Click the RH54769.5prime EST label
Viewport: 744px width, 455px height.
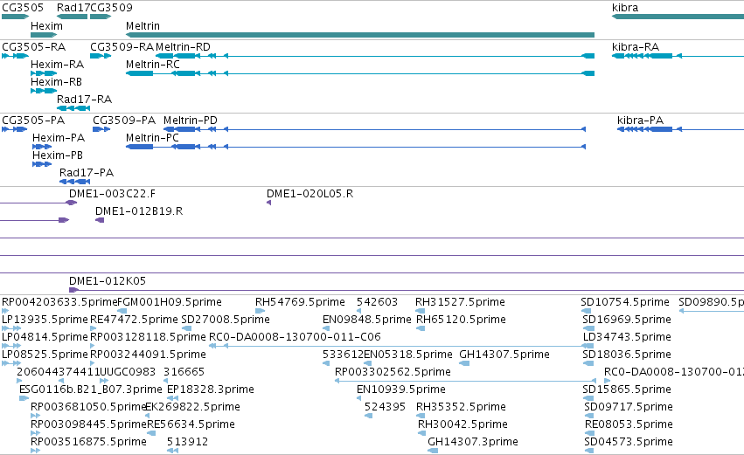click(x=300, y=302)
